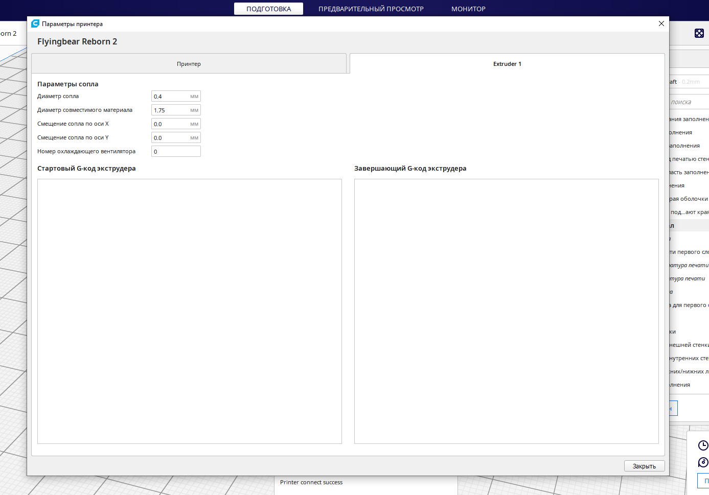This screenshot has height=495, width=709.
Task: Switch to the Принтер tab
Action: 189,64
